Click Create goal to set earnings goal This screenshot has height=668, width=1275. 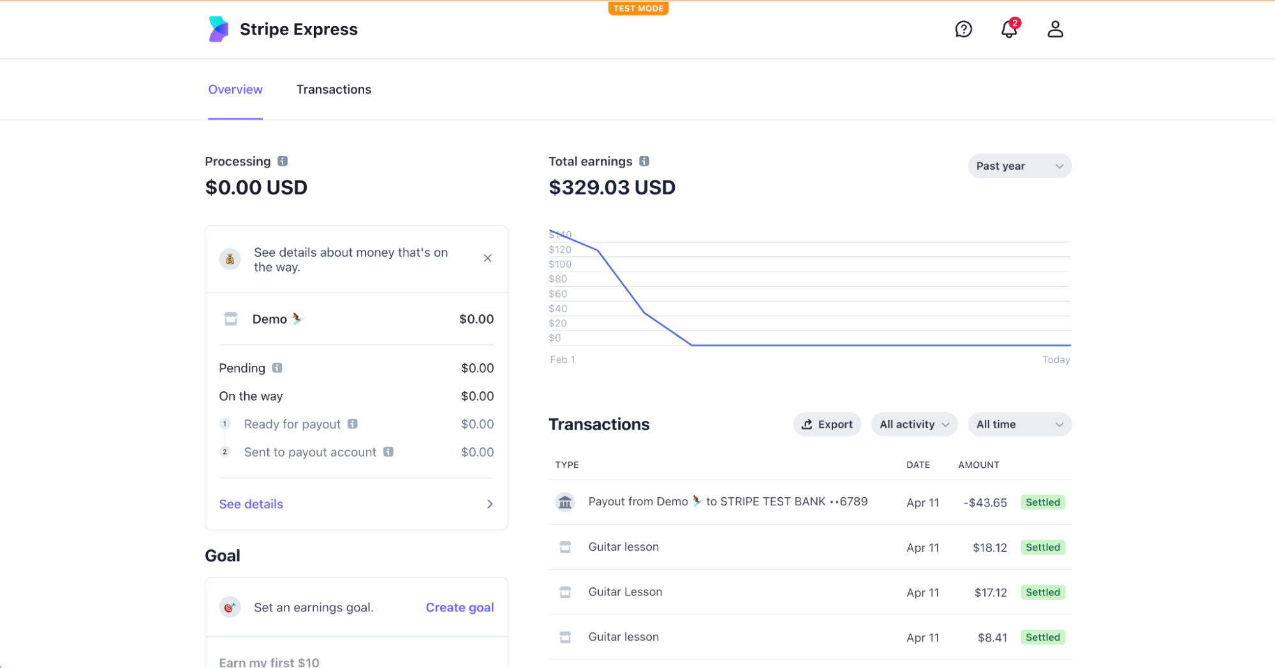[x=459, y=607]
